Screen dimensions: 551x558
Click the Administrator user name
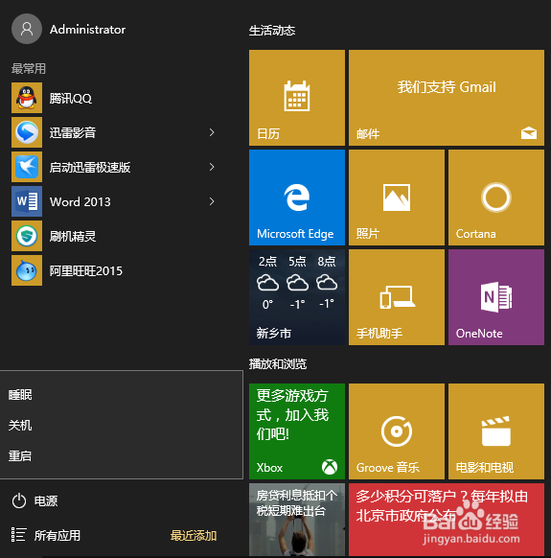[x=87, y=30]
